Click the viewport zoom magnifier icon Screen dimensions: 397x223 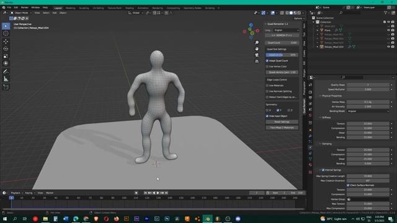click(257, 43)
